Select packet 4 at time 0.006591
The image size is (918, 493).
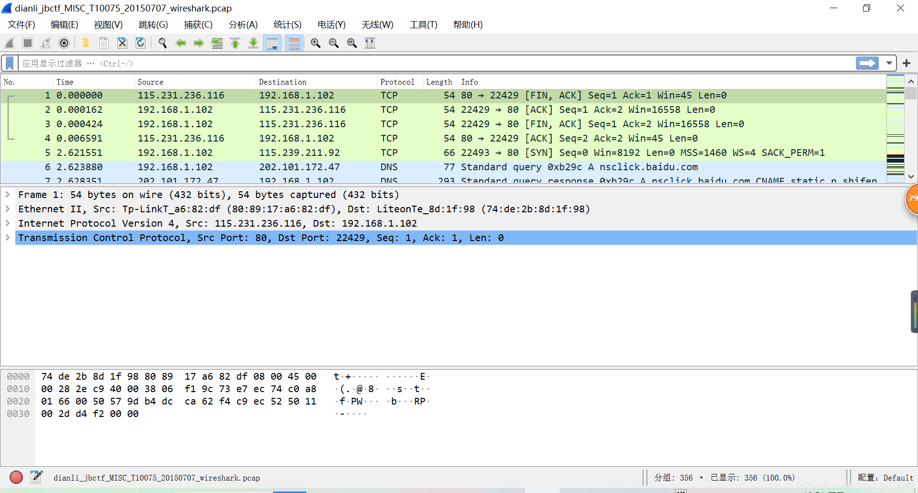(x=443, y=138)
